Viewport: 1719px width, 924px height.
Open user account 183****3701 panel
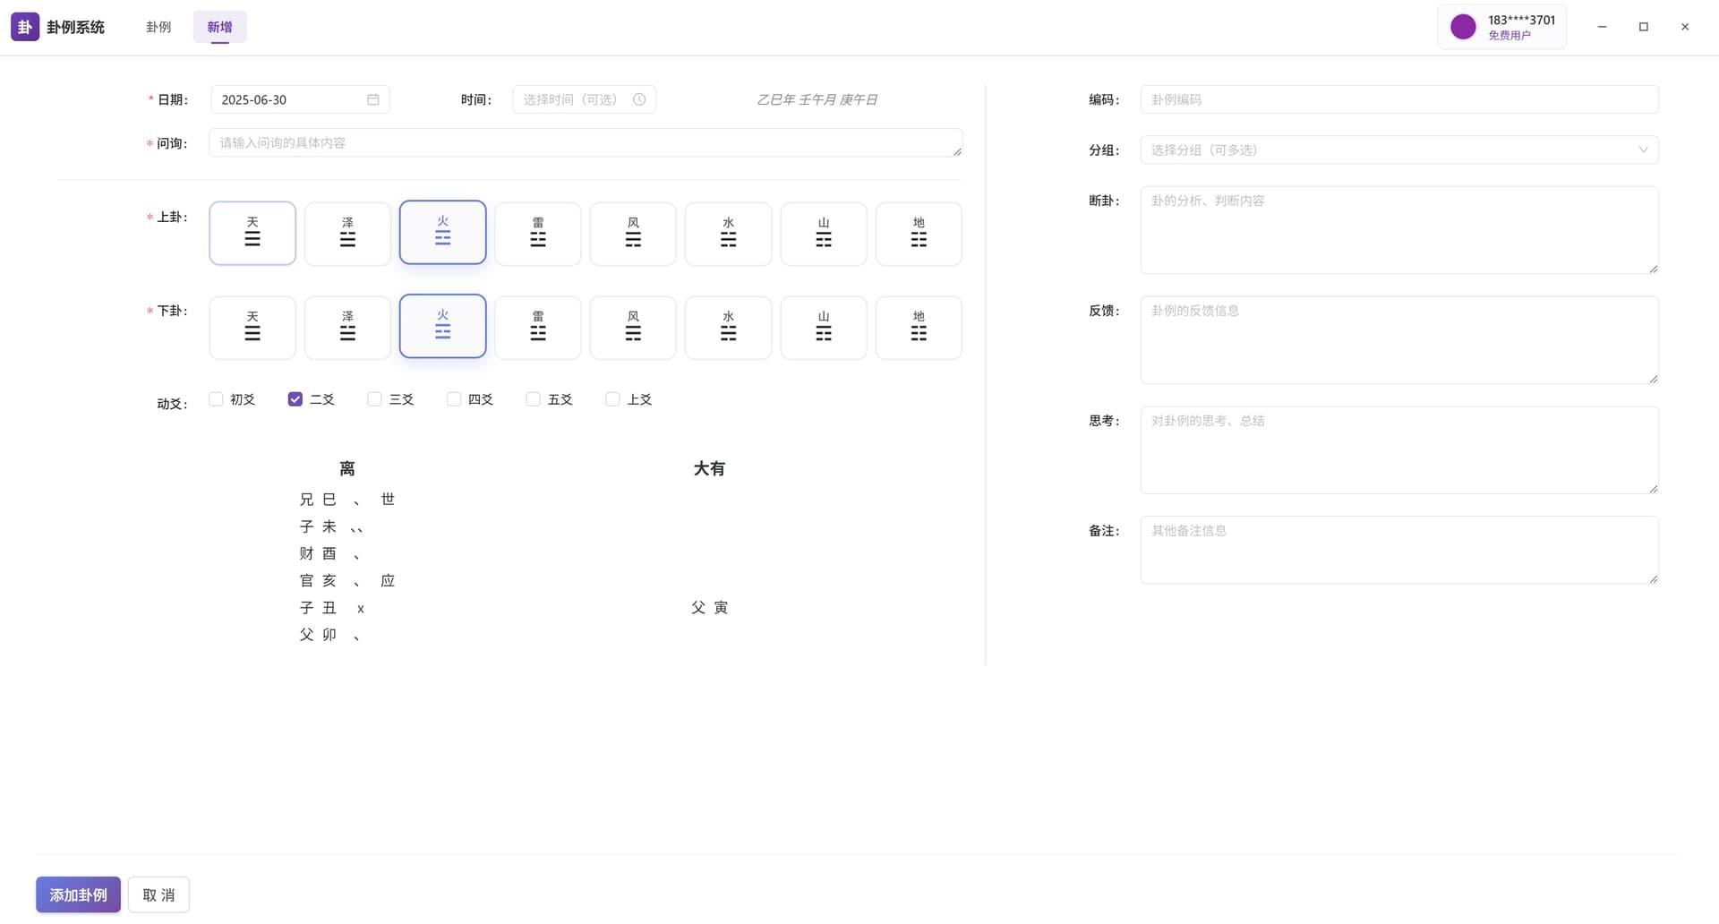[1501, 27]
